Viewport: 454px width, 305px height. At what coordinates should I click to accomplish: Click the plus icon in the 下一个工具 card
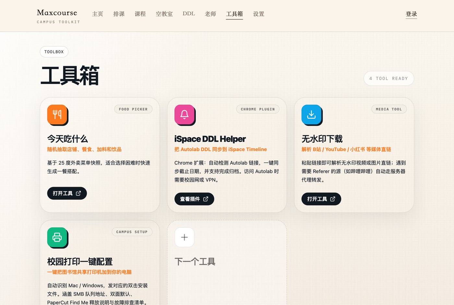[185, 237]
